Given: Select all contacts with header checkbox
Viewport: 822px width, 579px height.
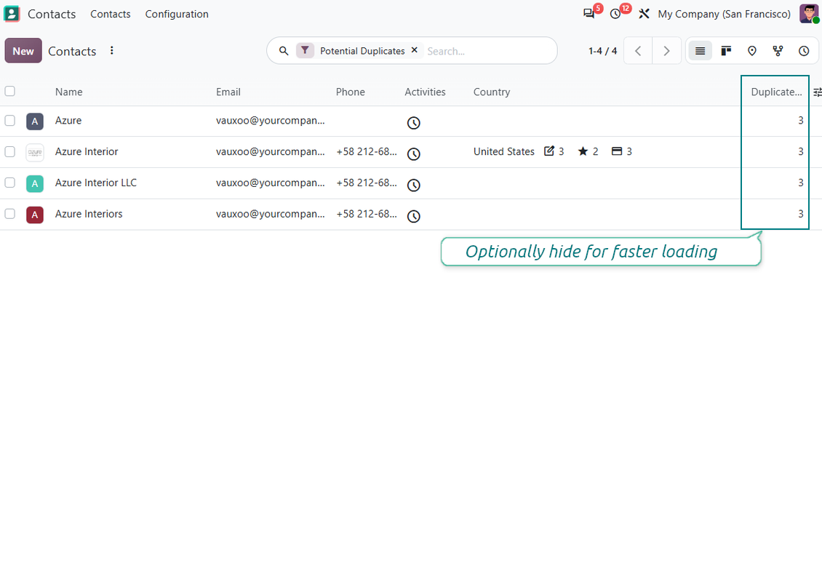Looking at the screenshot, I should [10, 91].
